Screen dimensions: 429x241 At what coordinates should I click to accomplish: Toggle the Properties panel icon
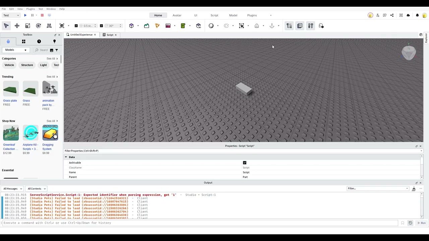(300, 26)
